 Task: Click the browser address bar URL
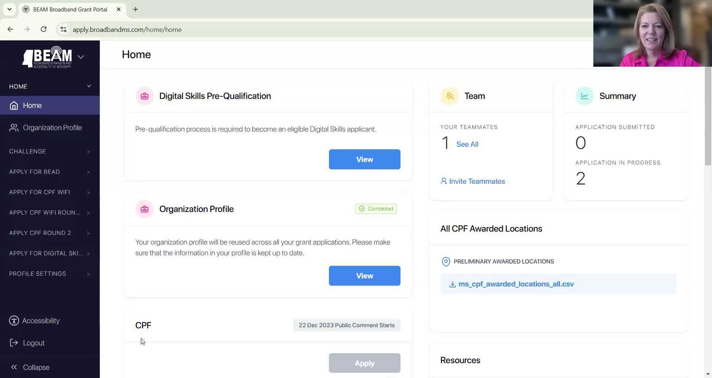[x=127, y=30]
